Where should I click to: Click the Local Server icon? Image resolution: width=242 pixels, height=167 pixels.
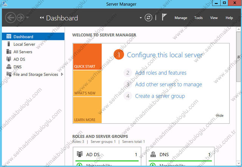tap(9, 44)
